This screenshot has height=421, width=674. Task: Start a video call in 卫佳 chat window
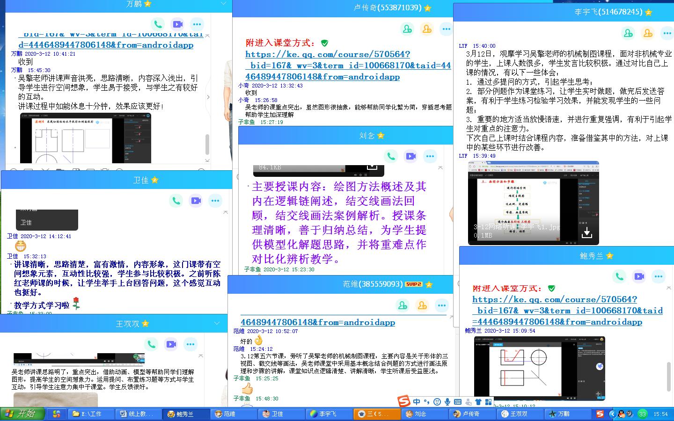[196, 201]
